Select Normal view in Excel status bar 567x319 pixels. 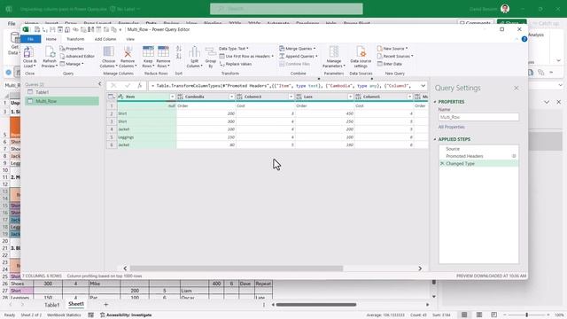(464, 315)
